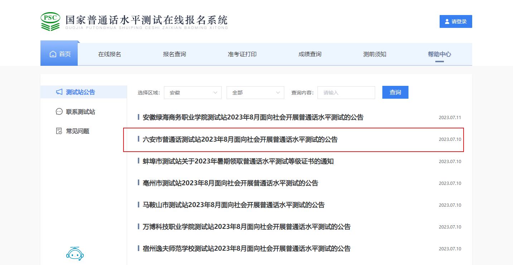This screenshot has height=265, width=513.
Task: Open the 马鞍山市测试站 announcement
Action: coord(234,205)
